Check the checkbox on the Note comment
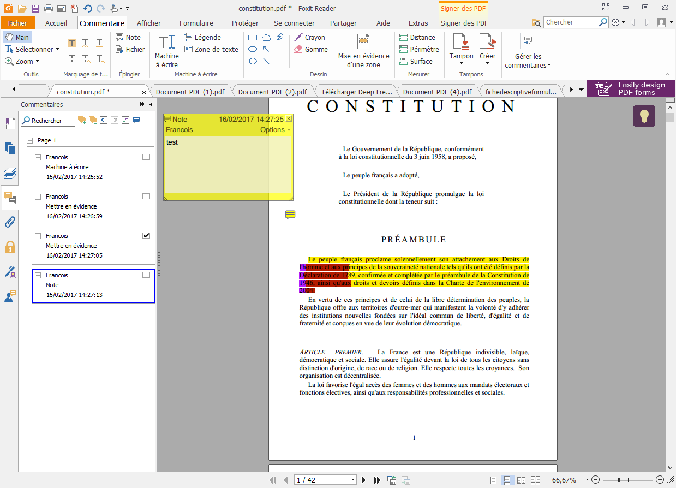This screenshot has width=676, height=488. (146, 275)
